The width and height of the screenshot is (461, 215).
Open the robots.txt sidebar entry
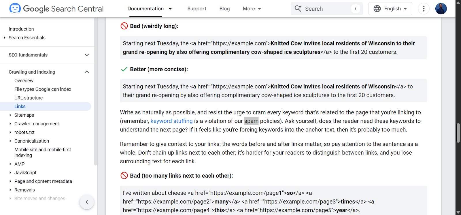pos(24,132)
